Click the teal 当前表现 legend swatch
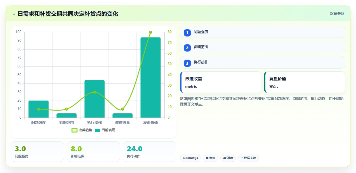The width and height of the screenshot is (356, 173). click(97, 130)
